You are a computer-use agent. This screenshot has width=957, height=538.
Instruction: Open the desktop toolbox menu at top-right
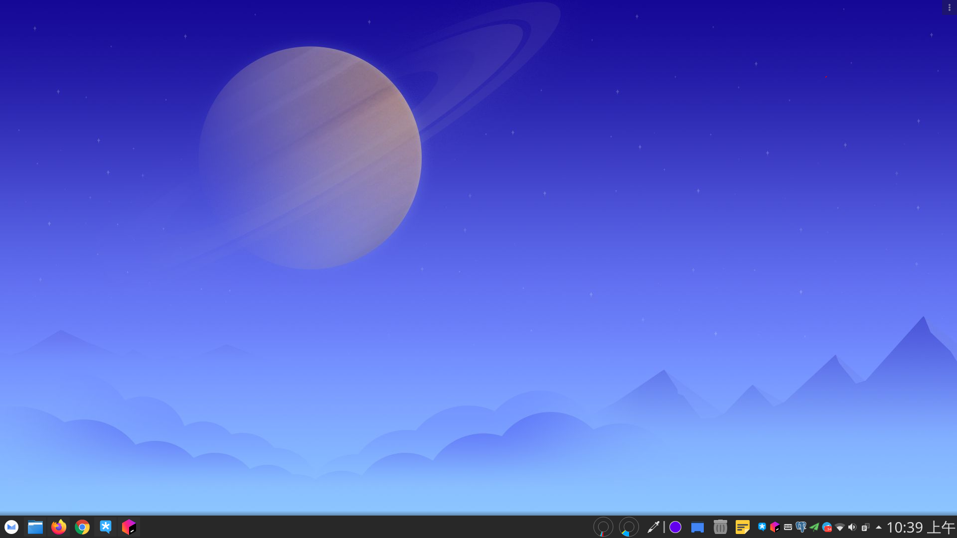click(x=951, y=7)
